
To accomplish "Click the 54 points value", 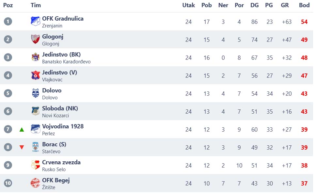I will (x=304, y=22).
